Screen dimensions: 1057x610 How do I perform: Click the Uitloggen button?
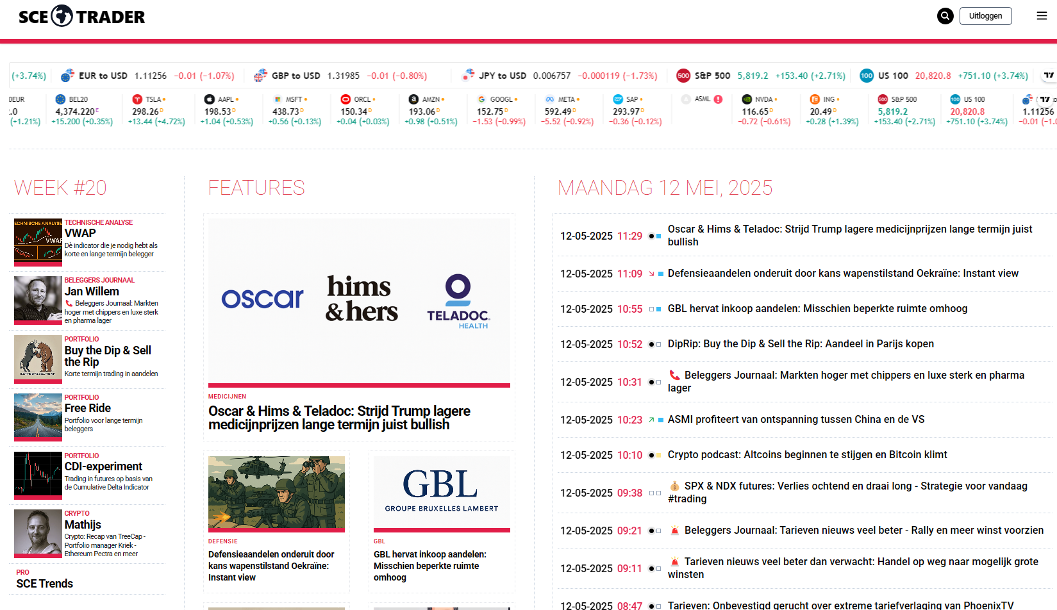[x=985, y=16]
